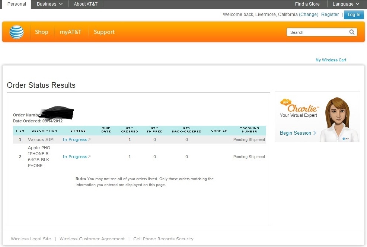Open the About AT&T tab
The image size is (367, 247).
(86, 4)
